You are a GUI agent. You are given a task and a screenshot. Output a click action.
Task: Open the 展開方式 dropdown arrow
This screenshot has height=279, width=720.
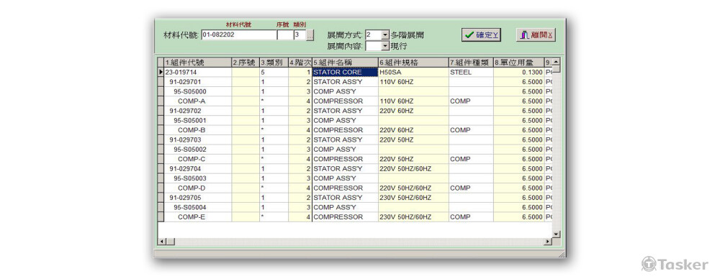tap(385, 35)
